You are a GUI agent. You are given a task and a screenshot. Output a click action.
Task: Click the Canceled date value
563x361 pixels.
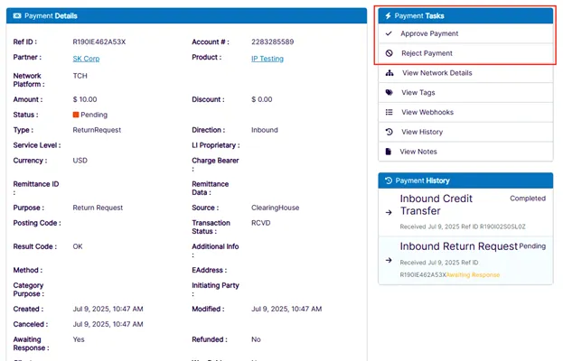click(108, 324)
